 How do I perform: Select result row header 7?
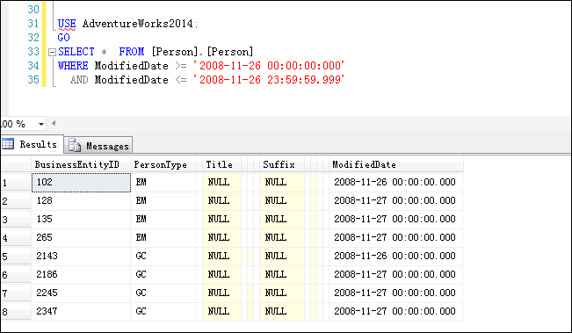16,293
